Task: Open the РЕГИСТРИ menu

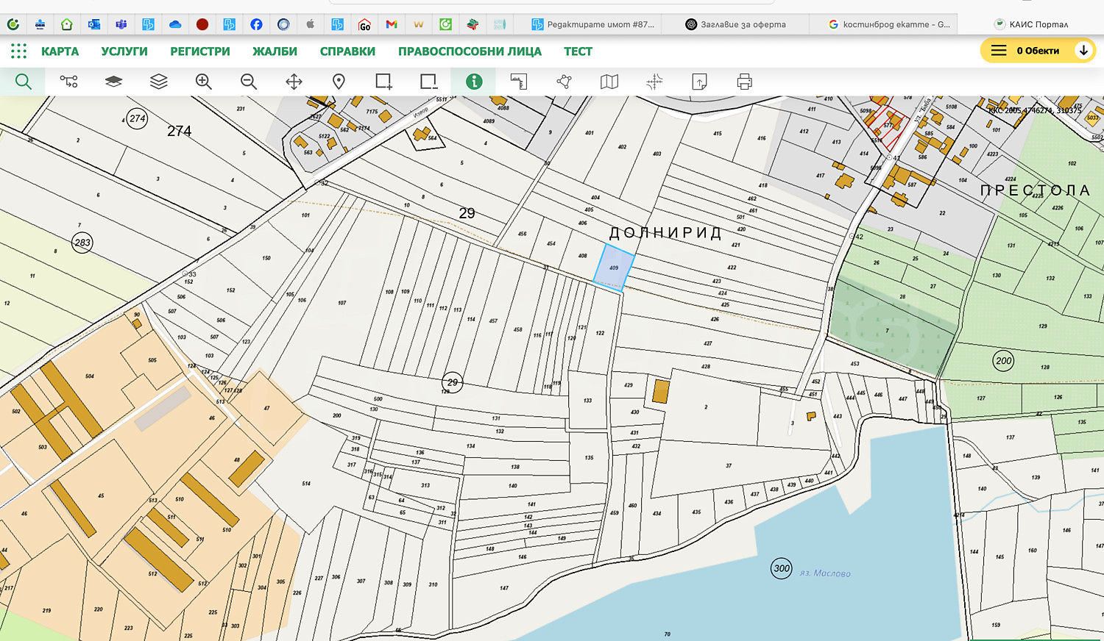Action: tap(200, 51)
